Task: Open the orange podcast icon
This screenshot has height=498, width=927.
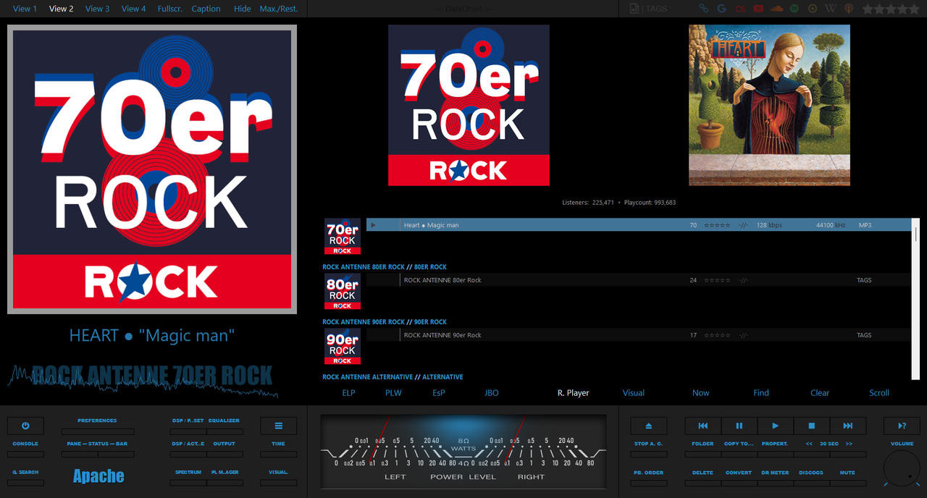Action: pos(849,9)
